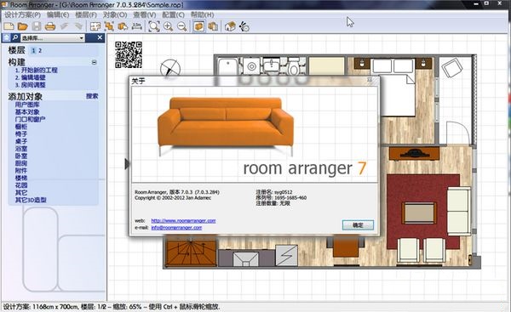Open the 帮助(H) menu
The width and height of the screenshot is (511, 312).
coord(202,14)
